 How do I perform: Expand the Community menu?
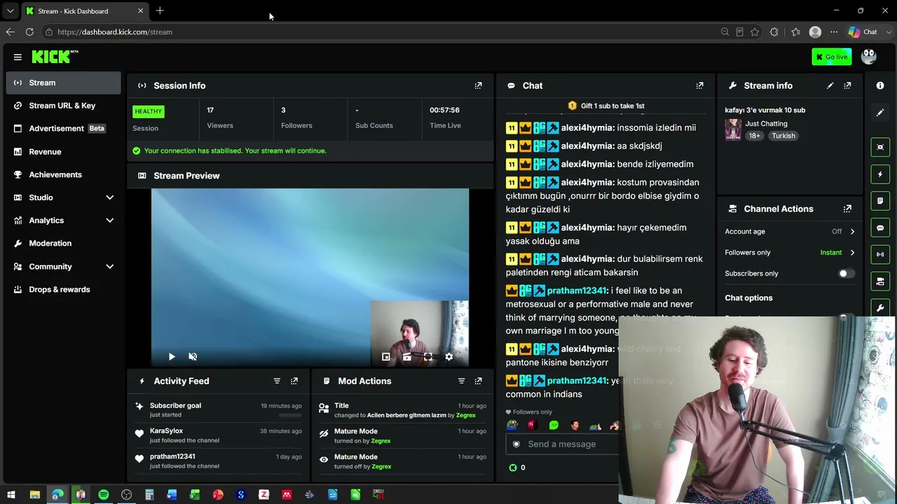[63, 267]
